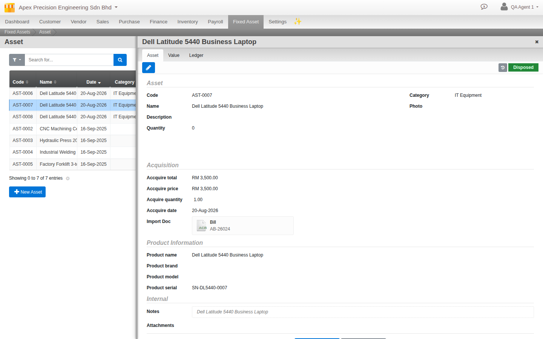Image resolution: width=543 pixels, height=339 pixels.
Task: Open the Settings menu
Action: (x=278, y=22)
